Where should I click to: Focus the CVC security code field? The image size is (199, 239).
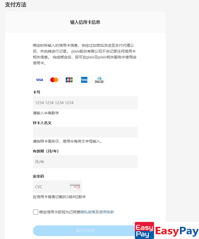(58, 187)
